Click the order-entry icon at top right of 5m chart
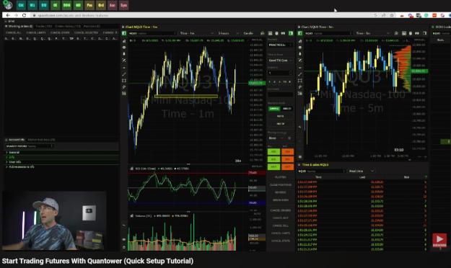Screen dimensions: 451x268 424,33
